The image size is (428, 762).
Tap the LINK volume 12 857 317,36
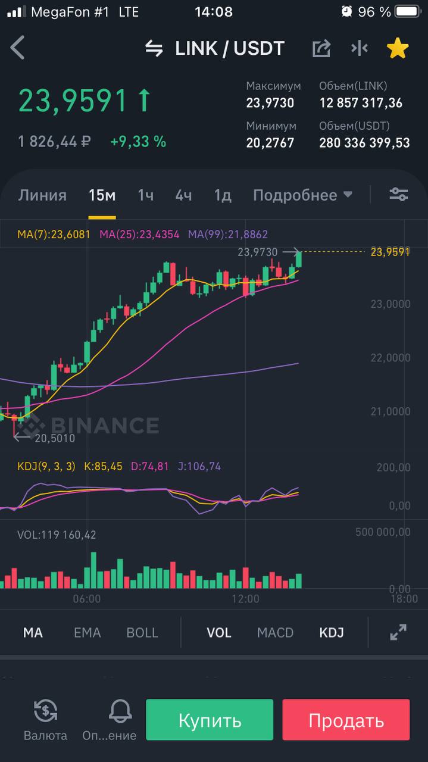pos(361,103)
